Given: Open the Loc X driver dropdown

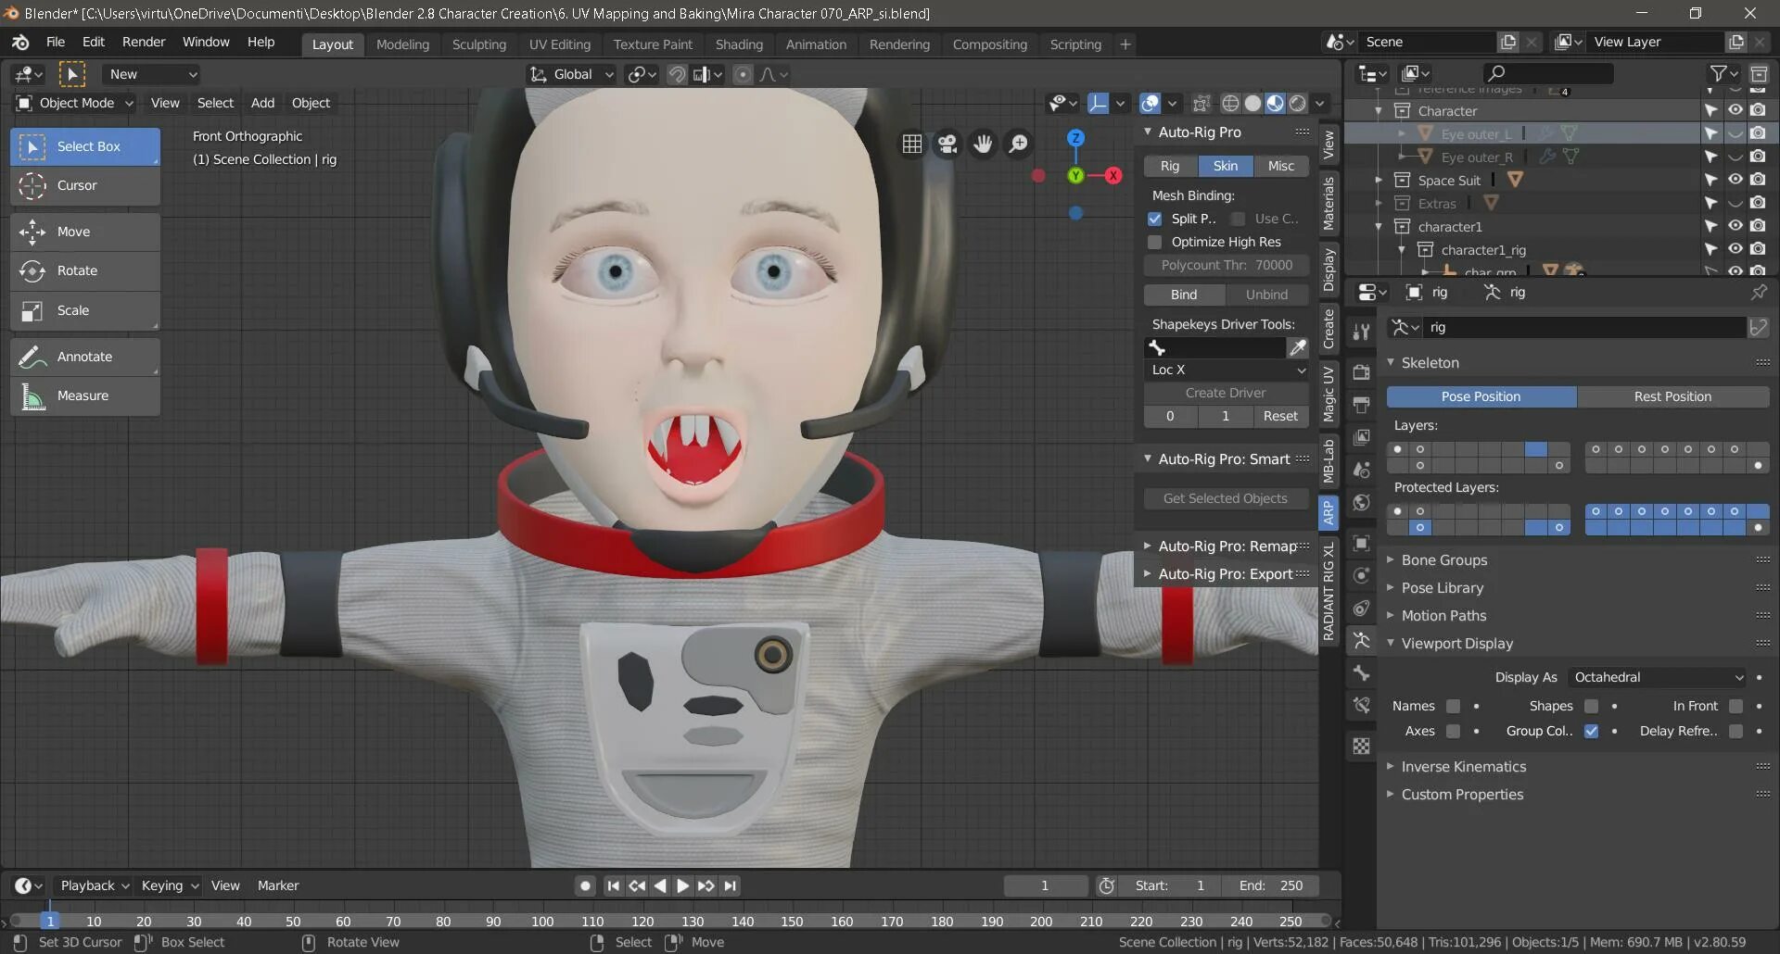Looking at the screenshot, I should 1227,370.
